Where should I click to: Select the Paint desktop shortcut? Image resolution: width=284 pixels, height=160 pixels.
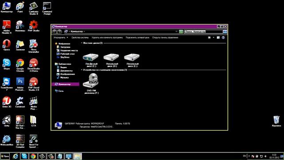pyautogui.click(x=20, y=8)
